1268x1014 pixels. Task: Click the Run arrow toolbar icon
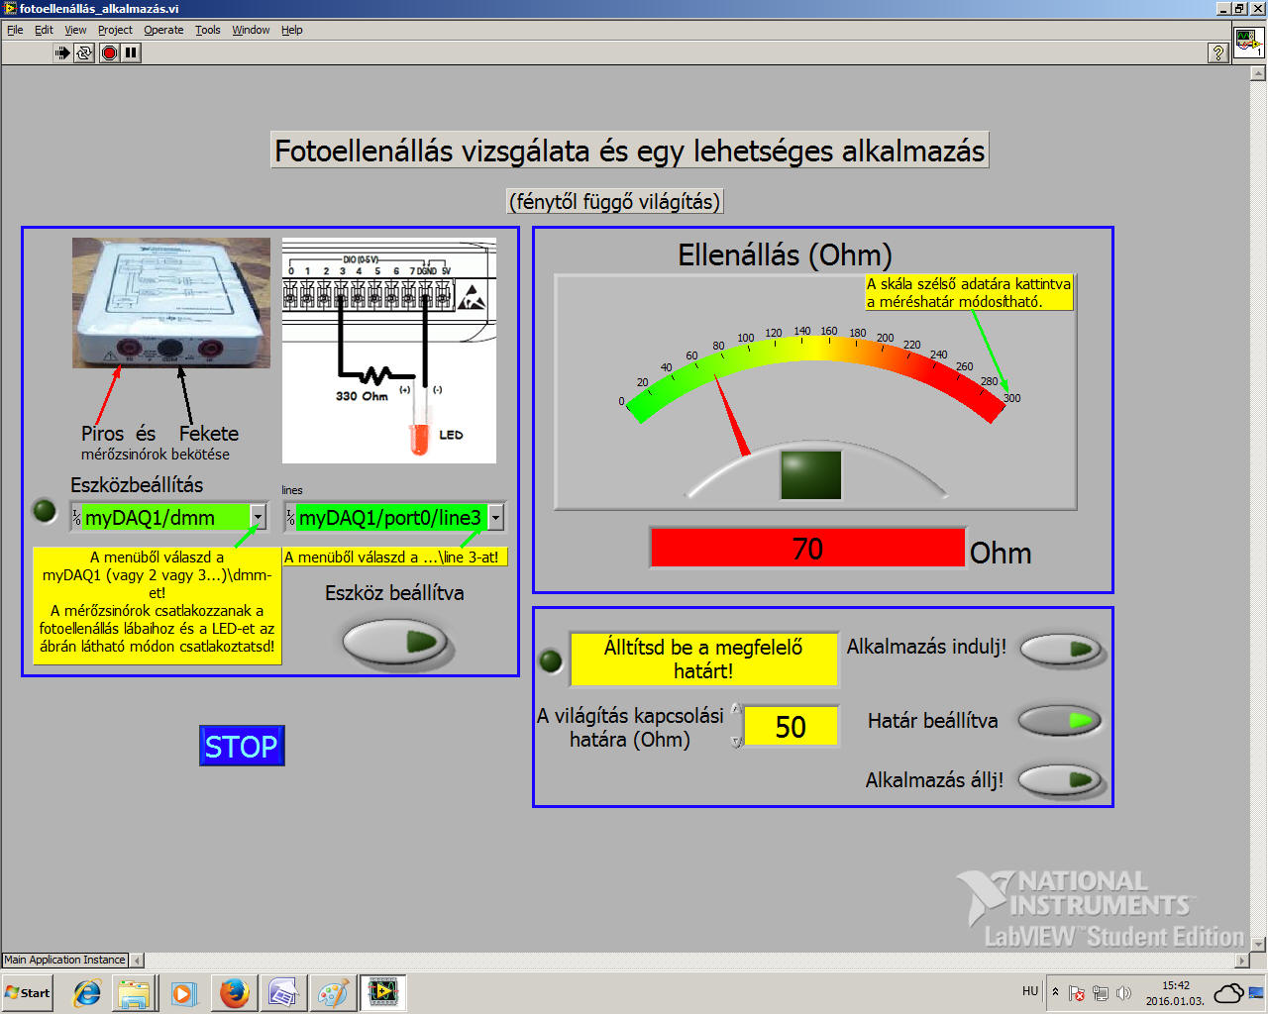click(x=62, y=52)
